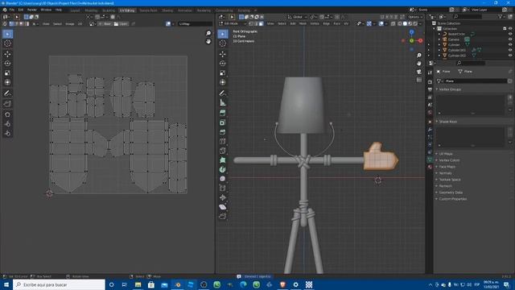Image resolution: width=515 pixels, height=290 pixels.
Task: Select the Cursor tool in 3D viewport toolbar
Action: [x=223, y=43]
